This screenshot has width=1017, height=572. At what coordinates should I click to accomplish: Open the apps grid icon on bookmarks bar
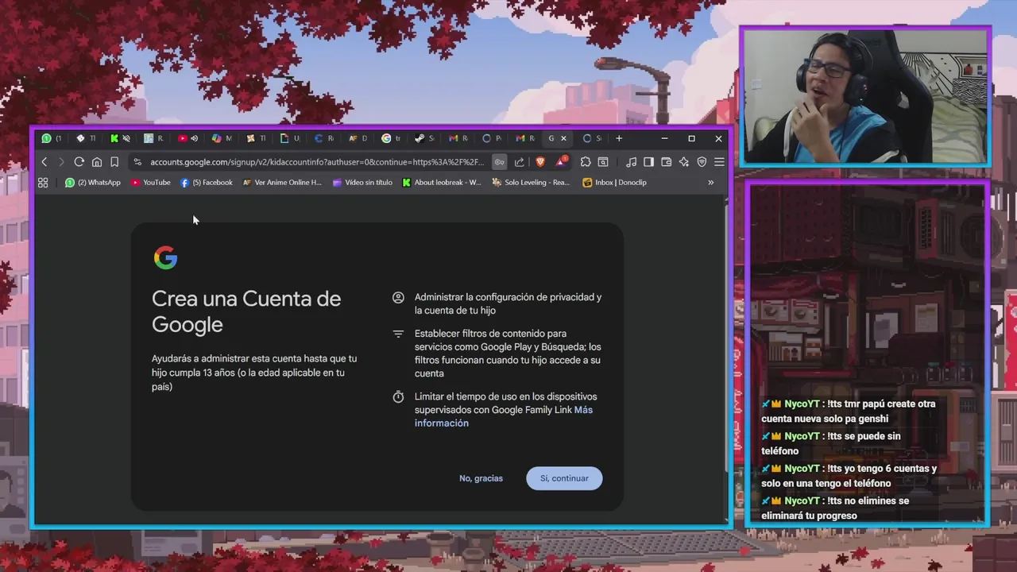43,183
